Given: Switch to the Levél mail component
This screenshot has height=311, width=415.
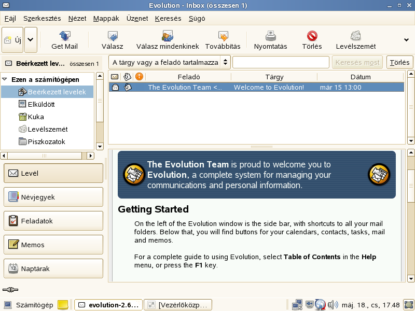Looking at the screenshot, I should tap(53, 173).
